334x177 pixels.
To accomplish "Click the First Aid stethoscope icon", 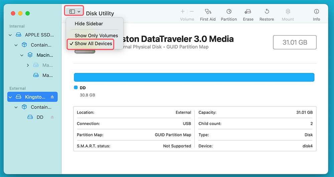I will point(208,12).
